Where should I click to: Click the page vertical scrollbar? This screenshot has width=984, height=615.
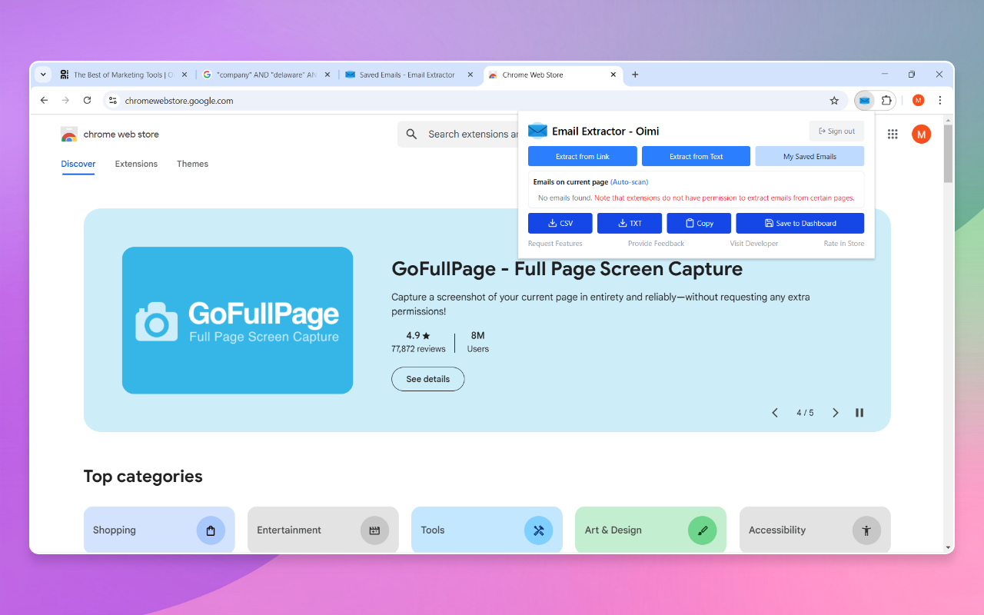point(949,152)
